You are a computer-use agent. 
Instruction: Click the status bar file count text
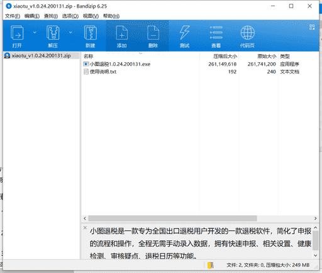click(268, 265)
